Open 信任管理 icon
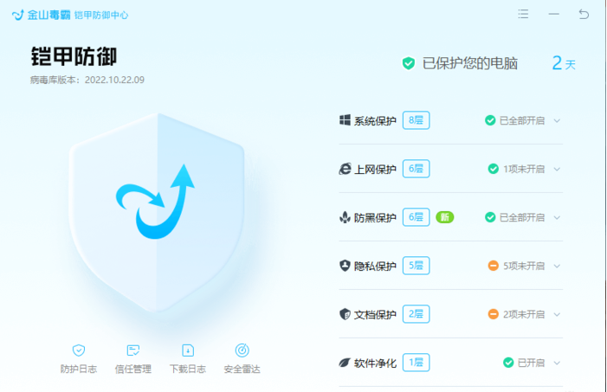The width and height of the screenshot is (607, 392). click(133, 350)
